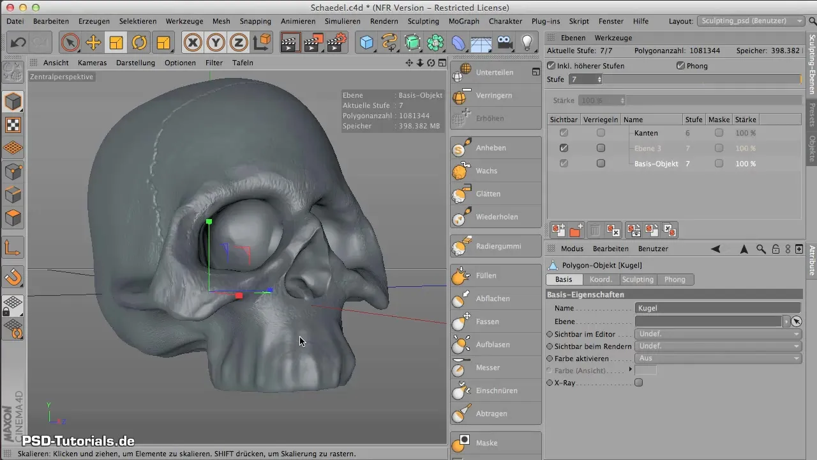Open the Layout selector dropdown
Viewport: 817px width, 460px height.
(x=751, y=21)
